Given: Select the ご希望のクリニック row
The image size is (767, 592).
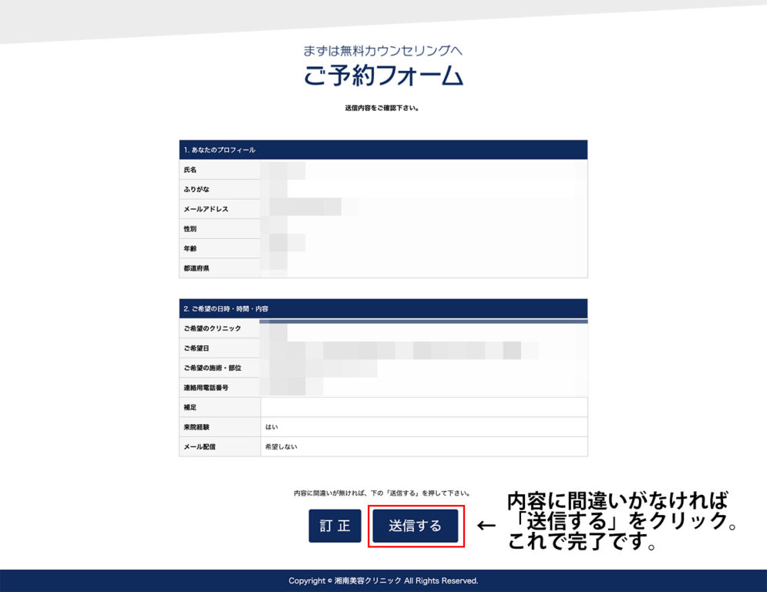Looking at the screenshot, I should point(219,328).
